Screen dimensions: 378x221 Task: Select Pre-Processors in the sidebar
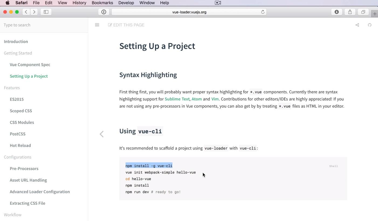(x=24, y=169)
